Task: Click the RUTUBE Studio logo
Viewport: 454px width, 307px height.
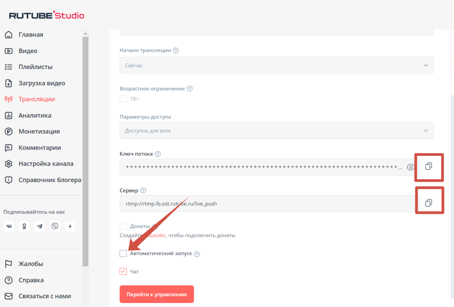Action: pyautogui.click(x=47, y=15)
